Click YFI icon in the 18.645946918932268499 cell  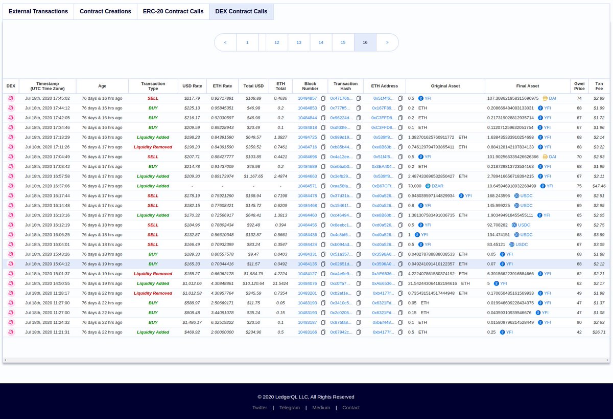[543, 186]
